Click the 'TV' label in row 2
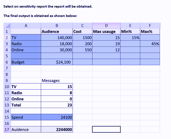Image resolution: width=171 pixels, height=139 pixels. (x=26, y=38)
